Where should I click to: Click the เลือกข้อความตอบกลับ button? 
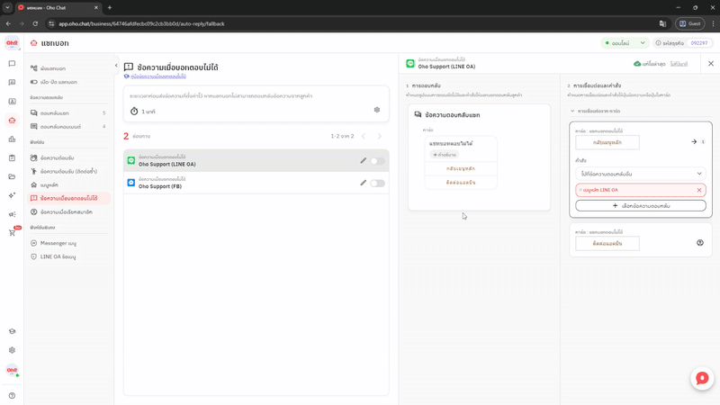click(x=641, y=206)
